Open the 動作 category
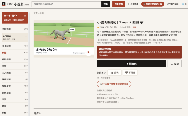The width and height of the screenshot is (188, 116). (x=15, y=113)
